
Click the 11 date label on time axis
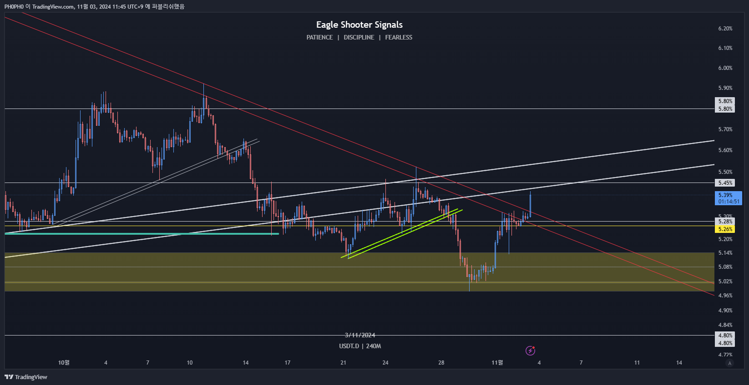click(637, 363)
